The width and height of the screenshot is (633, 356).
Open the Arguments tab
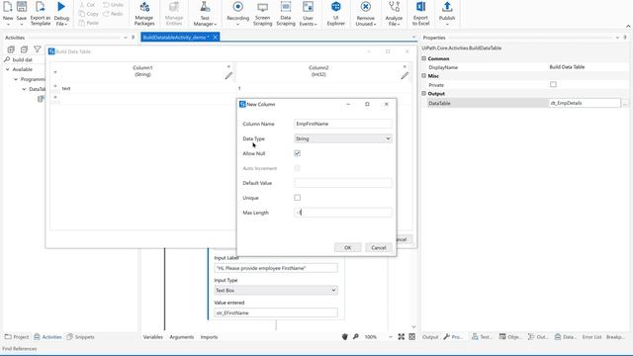click(182, 336)
